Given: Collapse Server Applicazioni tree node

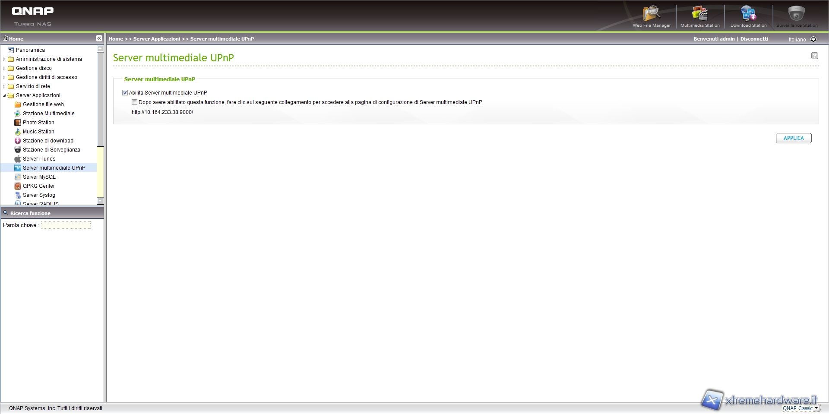Looking at the screenshot, I should coord(4,95).
